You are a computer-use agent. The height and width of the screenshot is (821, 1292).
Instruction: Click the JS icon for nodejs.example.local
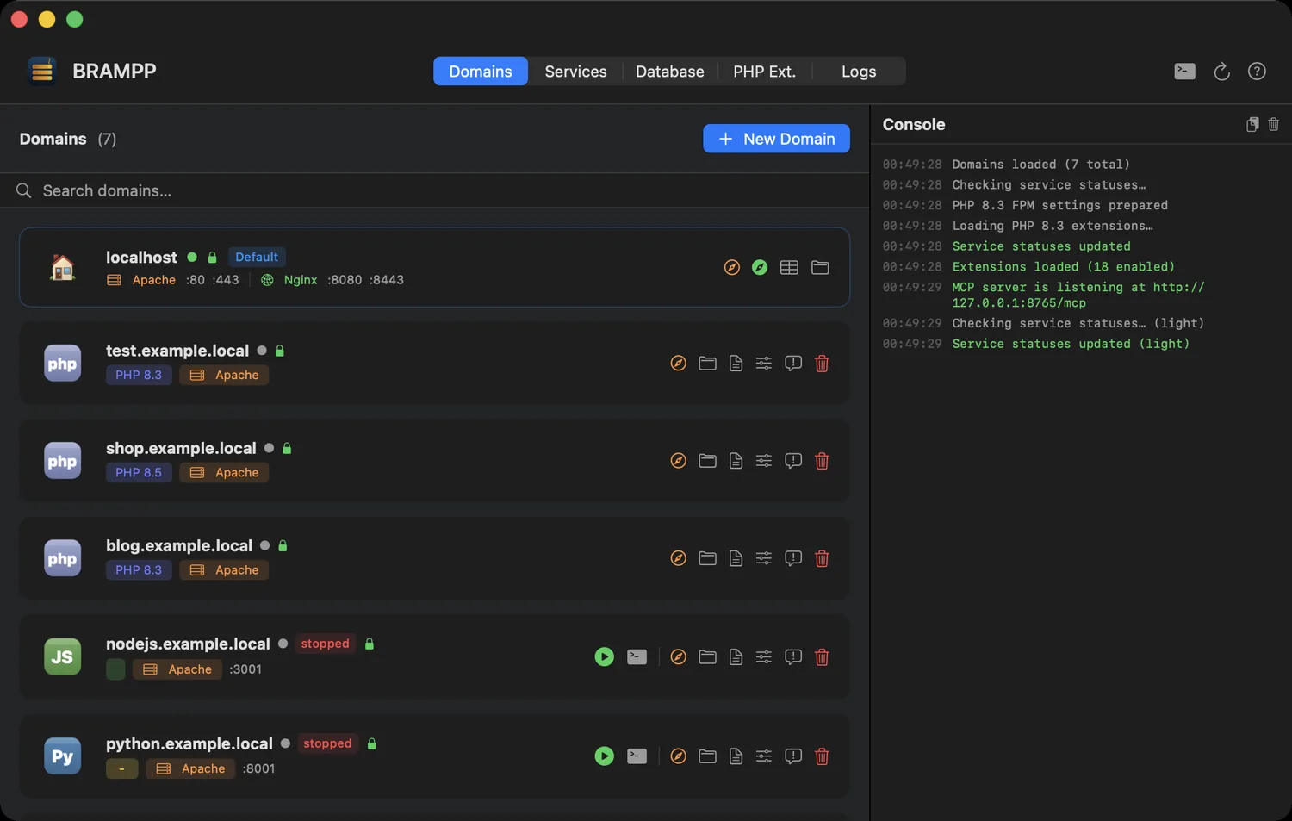62,656
